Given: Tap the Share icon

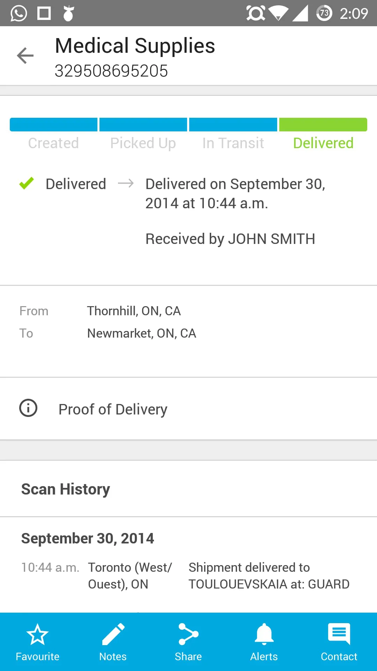Looking at the screenshot, I should (x=188, y=634).
